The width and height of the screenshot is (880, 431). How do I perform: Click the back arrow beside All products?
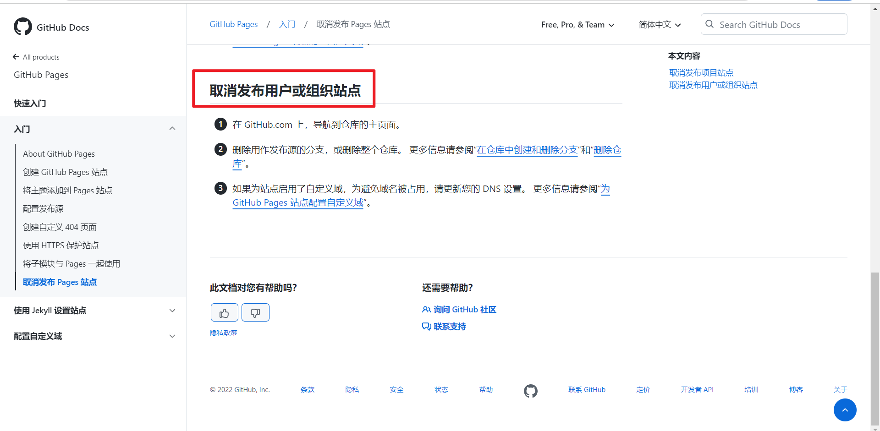pos(16,57)
